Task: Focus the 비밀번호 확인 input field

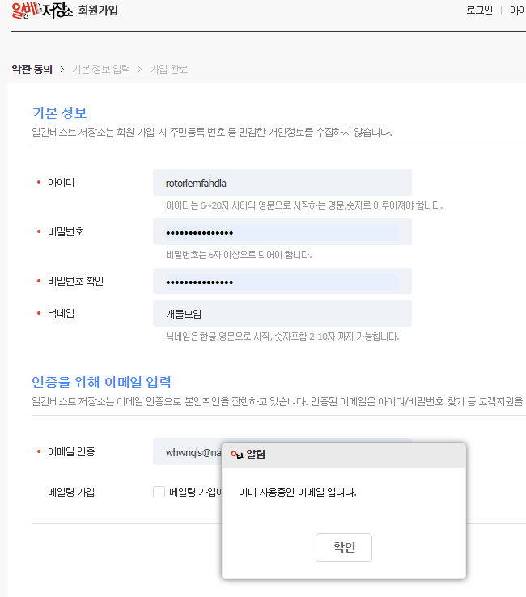Action: pyautogui.click(x=282, y=282)
